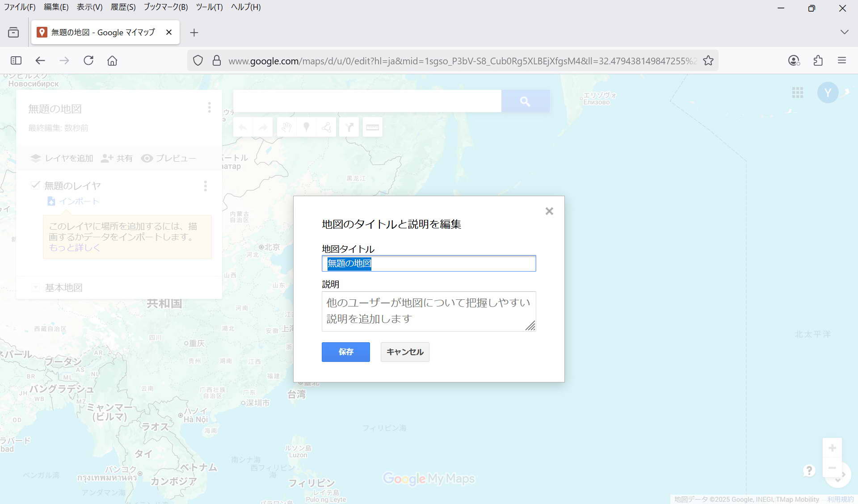Open the 履歴(S) menu
The height and width of the screenshot is (504, 858).
(x=123, y=7)
